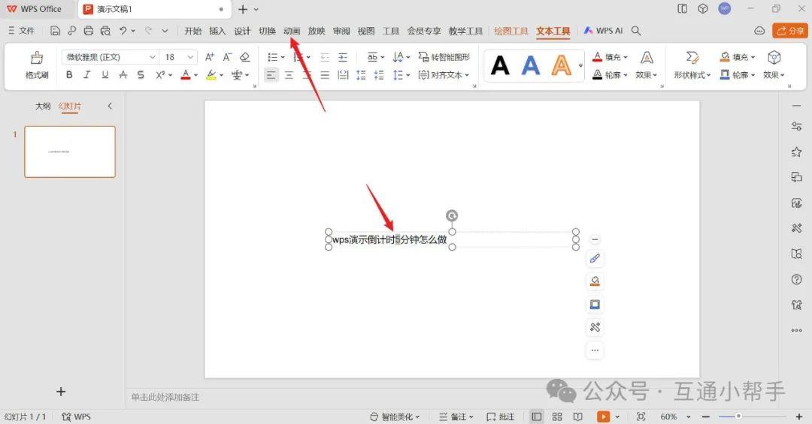This screenshot has height=424, width=812.
Task: Click 转智能图形 convert to smart graphic
Action: (x=444, y=57)
